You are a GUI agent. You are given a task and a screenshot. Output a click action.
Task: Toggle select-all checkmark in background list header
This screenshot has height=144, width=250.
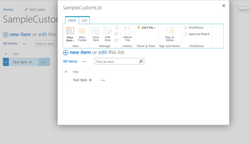click(x=6, y=54)
